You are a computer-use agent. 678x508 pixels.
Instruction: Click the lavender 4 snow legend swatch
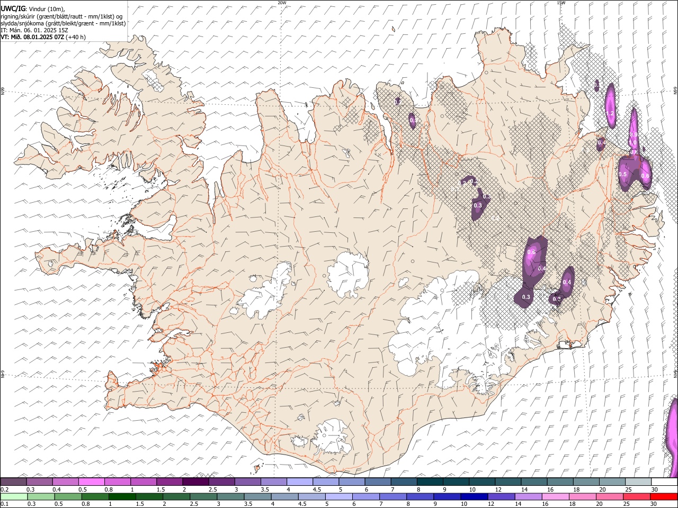pos(300,482)
